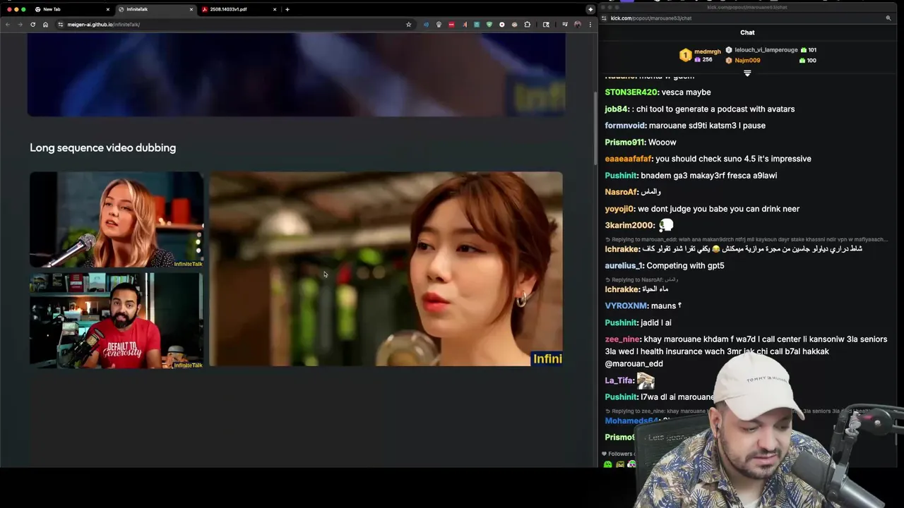Screen dimensions: 904x508
Task: Click the meigen-ai.github.io address bar
Action: 233,25
